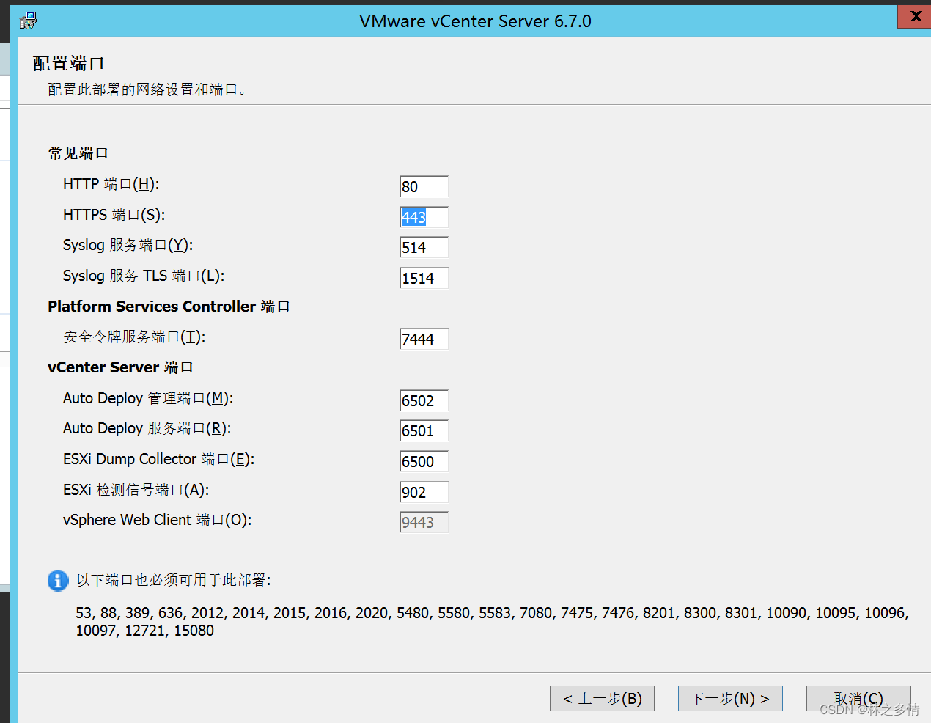The image size is (931, 723).
Task: Click the ESXi Dump Collector port field 6500
Action: point(424,461)
